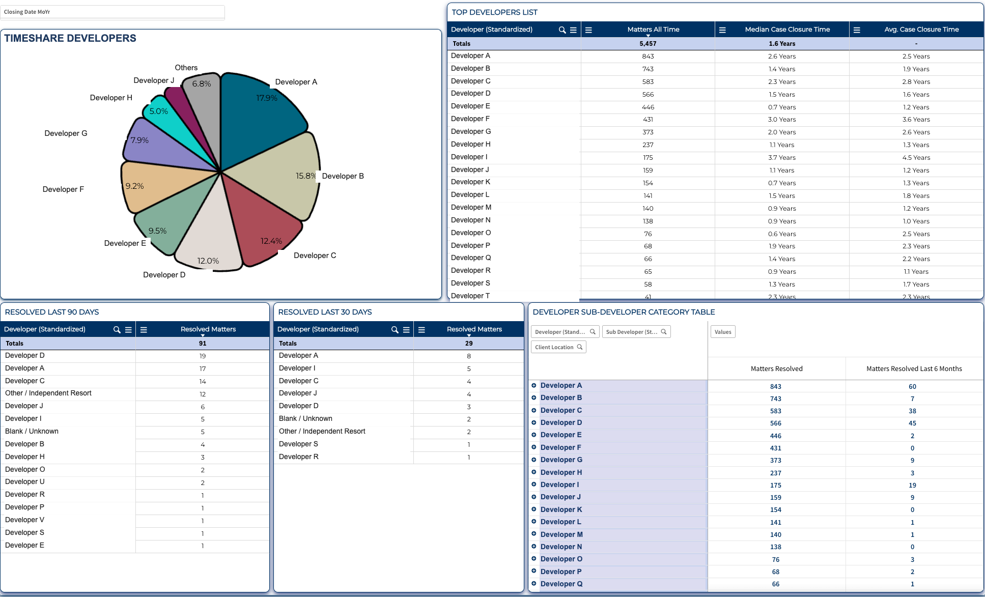Expand the Developer M pivot row
Viewport: 985px width, 597px height.
(x=534, y=534)
